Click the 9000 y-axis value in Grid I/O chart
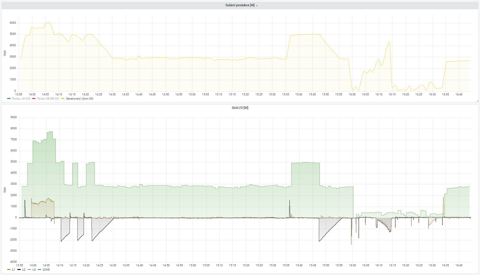The width and height of the screenshot is (480, 275). [13, 117]
